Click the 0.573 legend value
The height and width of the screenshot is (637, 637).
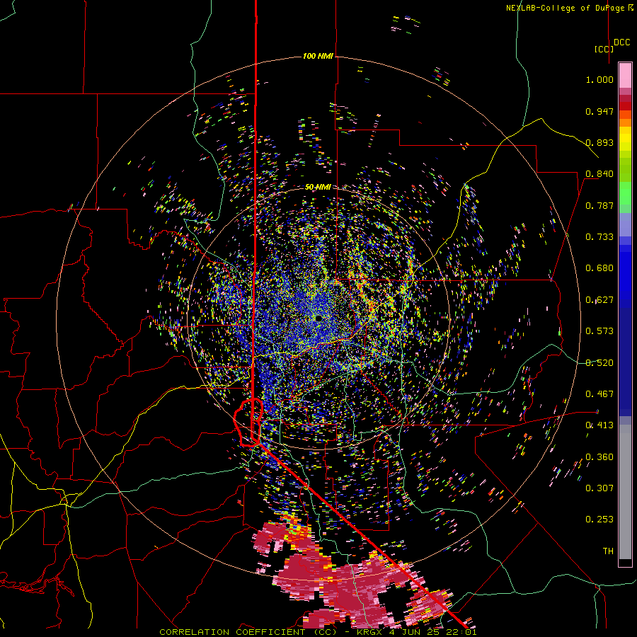coord(599,331)
